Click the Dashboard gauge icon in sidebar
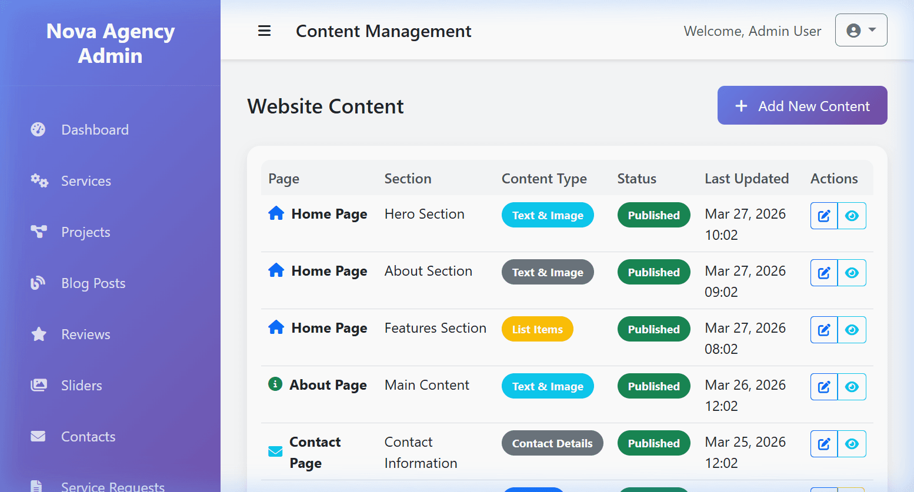The height and width of the screenshot is (492, 914). coord(38,129)
